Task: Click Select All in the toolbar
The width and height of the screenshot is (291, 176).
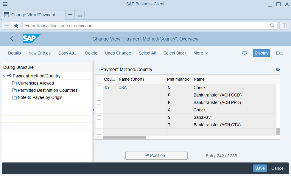Action: (147, 53)
